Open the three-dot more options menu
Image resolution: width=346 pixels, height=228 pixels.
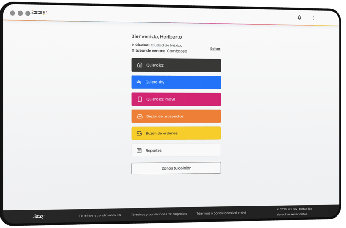[x=314, y=18]
